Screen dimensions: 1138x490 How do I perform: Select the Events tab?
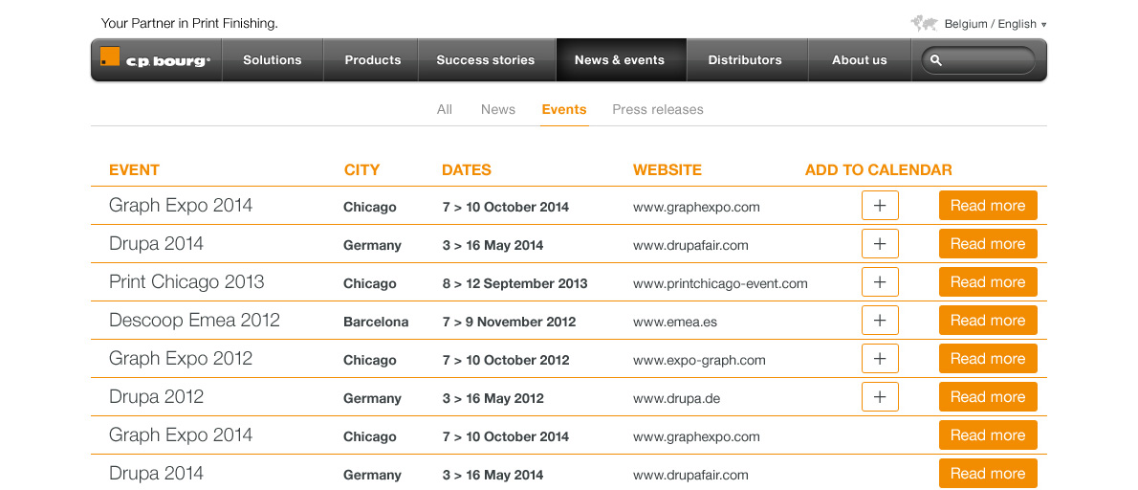(564, 110)
